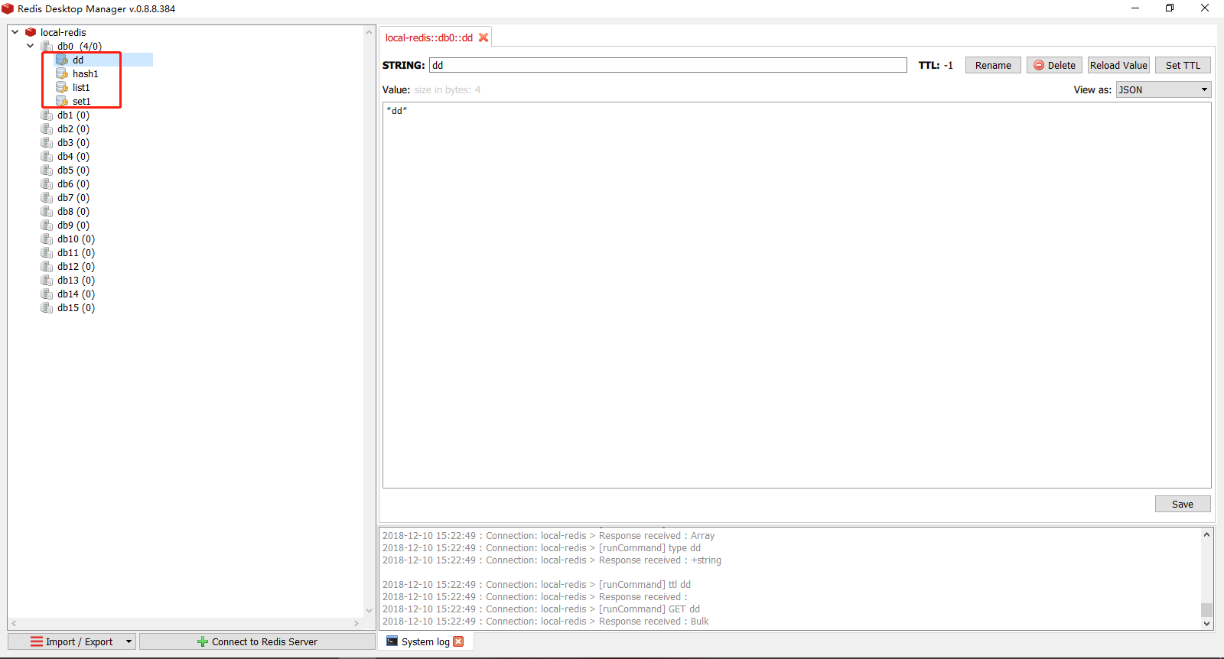1224x659 pixels.
Task: Select the set1 key label
Action: [82, 102]
